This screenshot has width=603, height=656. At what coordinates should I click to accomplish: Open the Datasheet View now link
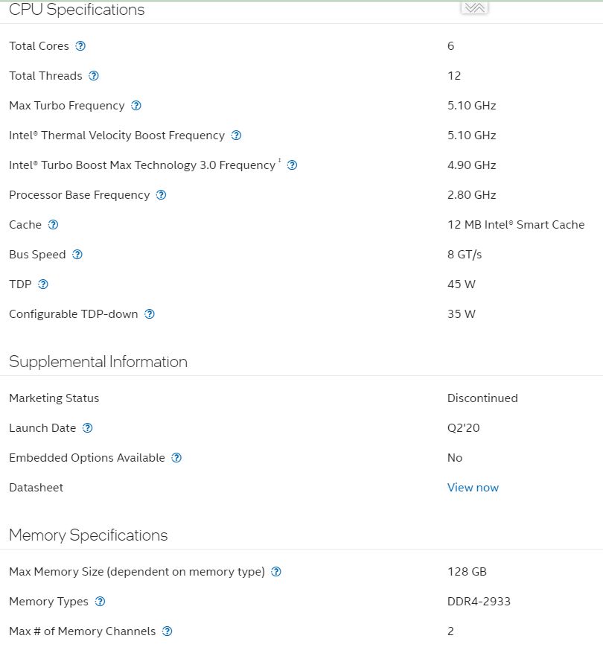point(473,488)
